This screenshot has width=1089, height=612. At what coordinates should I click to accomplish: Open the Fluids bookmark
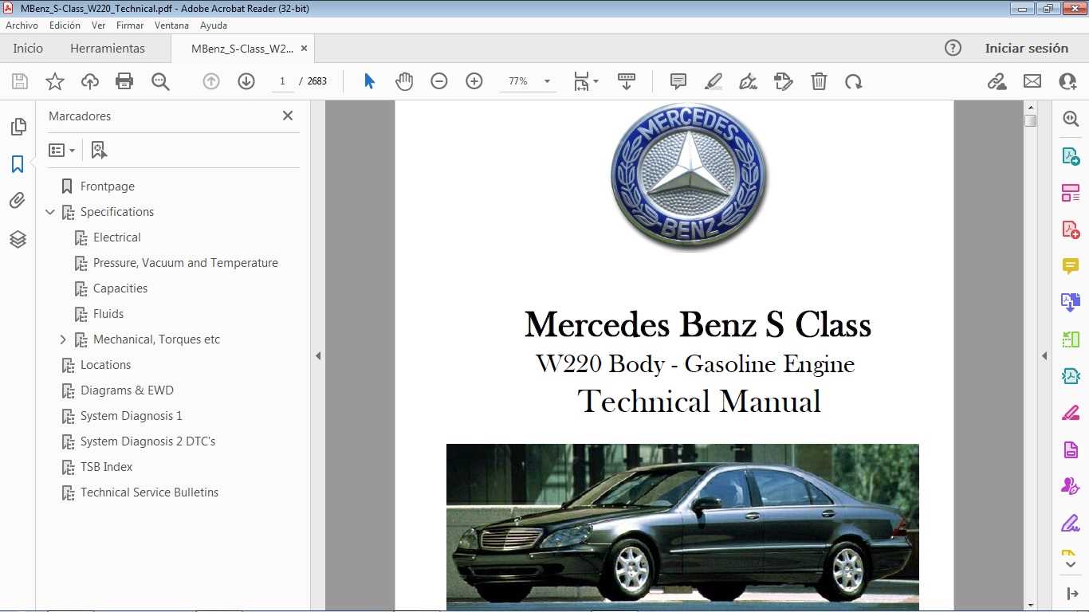(108, 314)
